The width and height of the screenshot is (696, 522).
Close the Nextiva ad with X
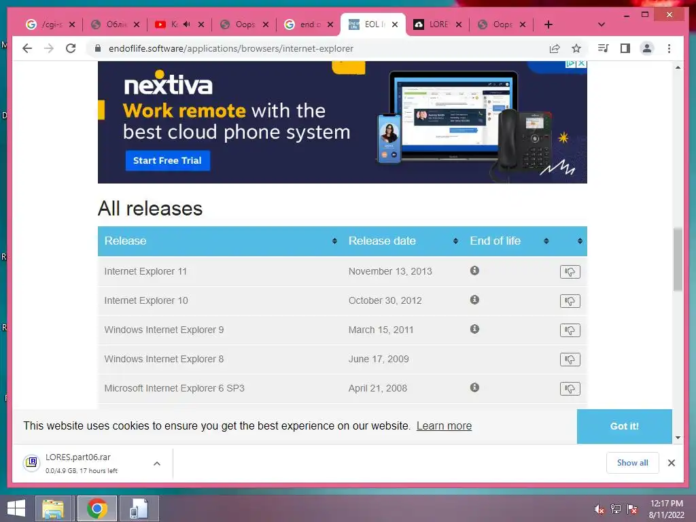[x=582, y=63]
